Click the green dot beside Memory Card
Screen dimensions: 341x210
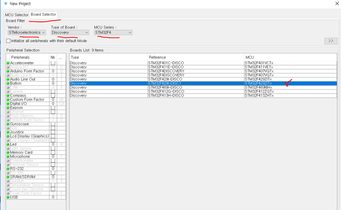point(8,152)
